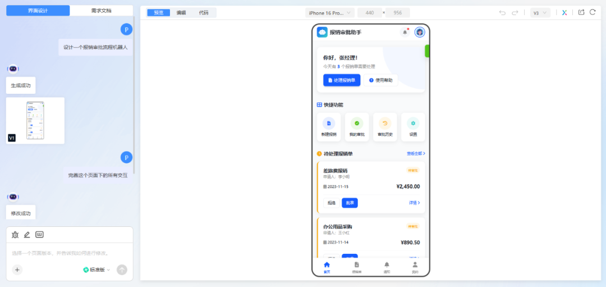Screen dimensions: 606x287
Task: Click 拒绝 on 差旅费报销 card
Action: 331,203
